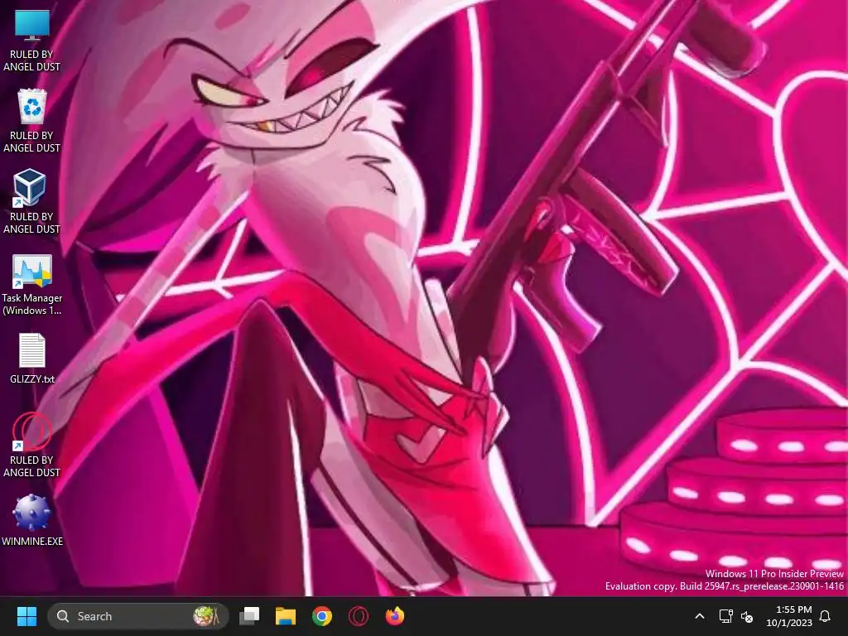848x636 pixels.
Task: Launch Opera from the taskbar
Action: (x=358, y=616)
